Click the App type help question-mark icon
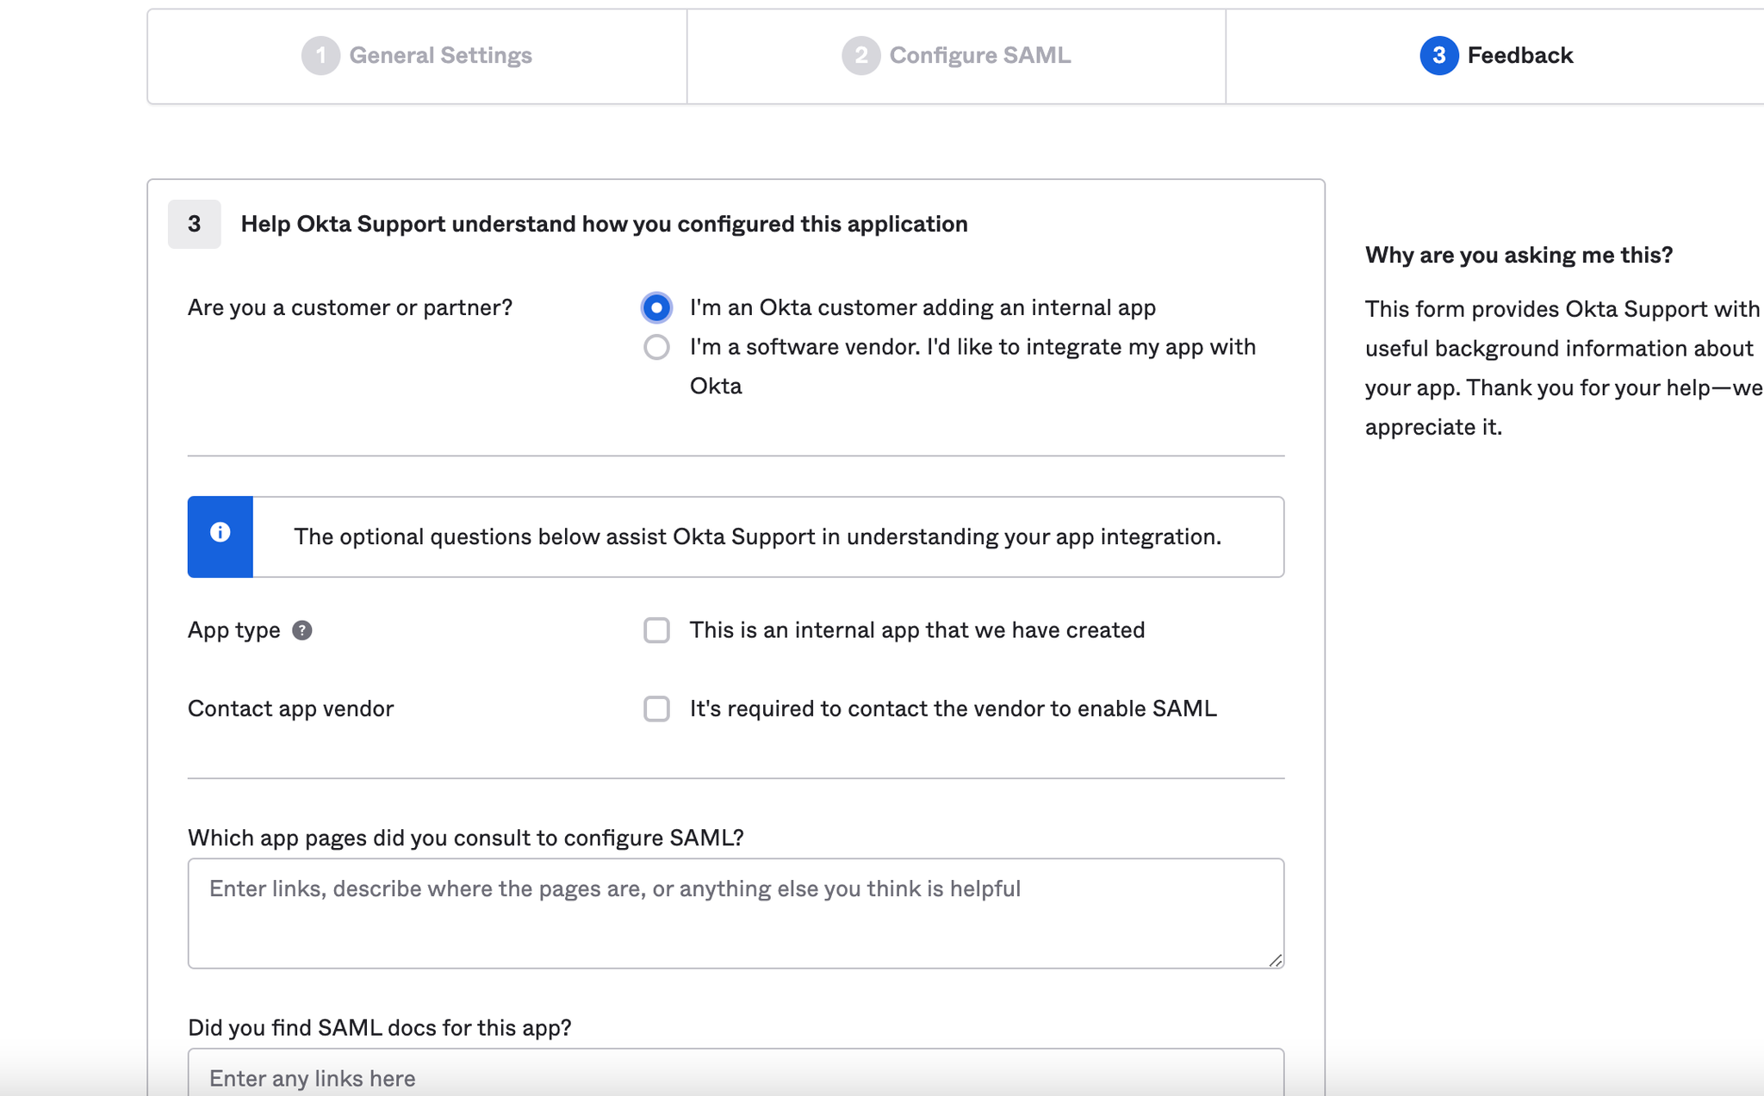Viewport: 1764px width, 1096px height. (x=301, y=630)
